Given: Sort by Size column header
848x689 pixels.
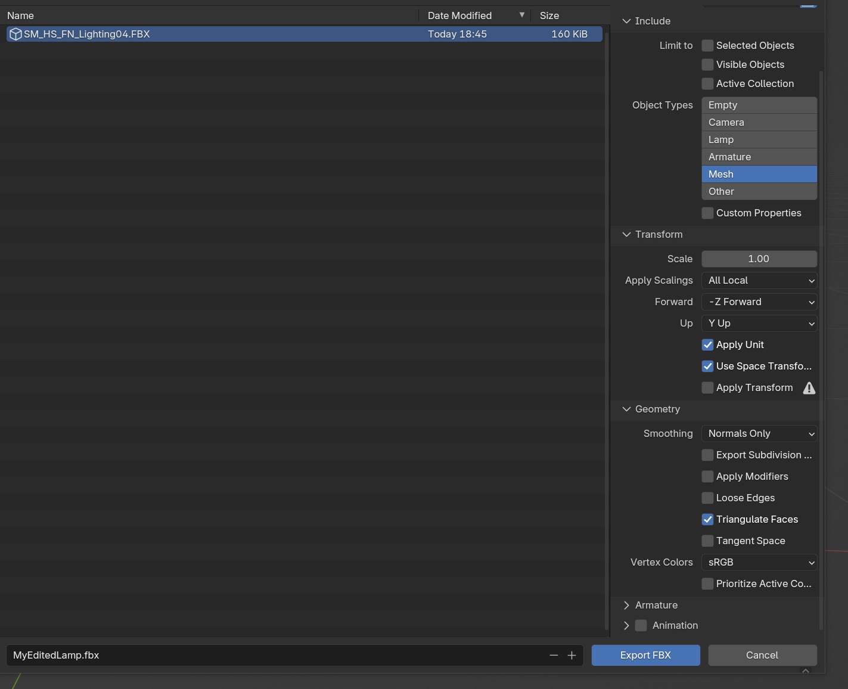Looking at the screenshot, I should coord(570,15).
